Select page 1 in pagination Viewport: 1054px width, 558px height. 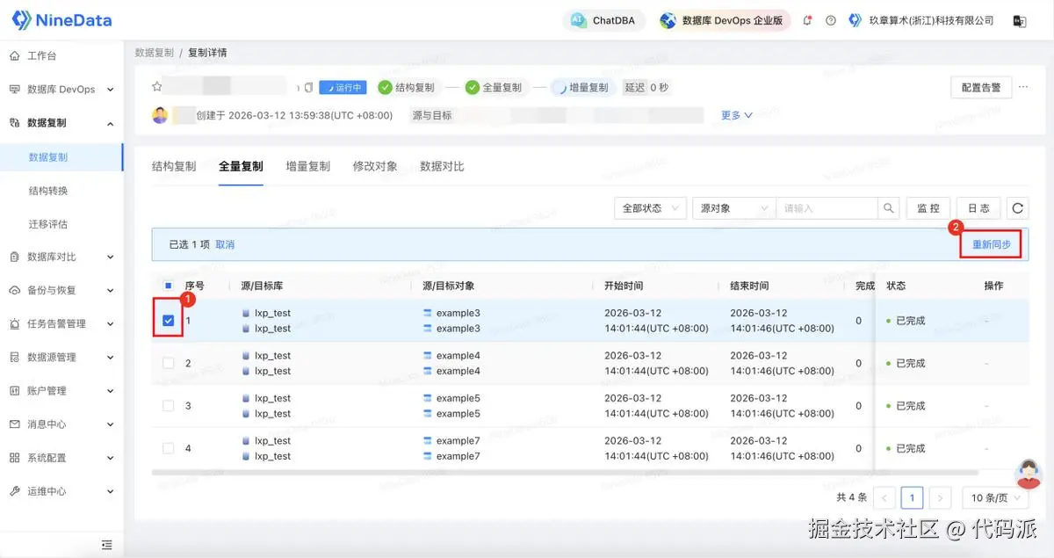click(x=913, y=498)
